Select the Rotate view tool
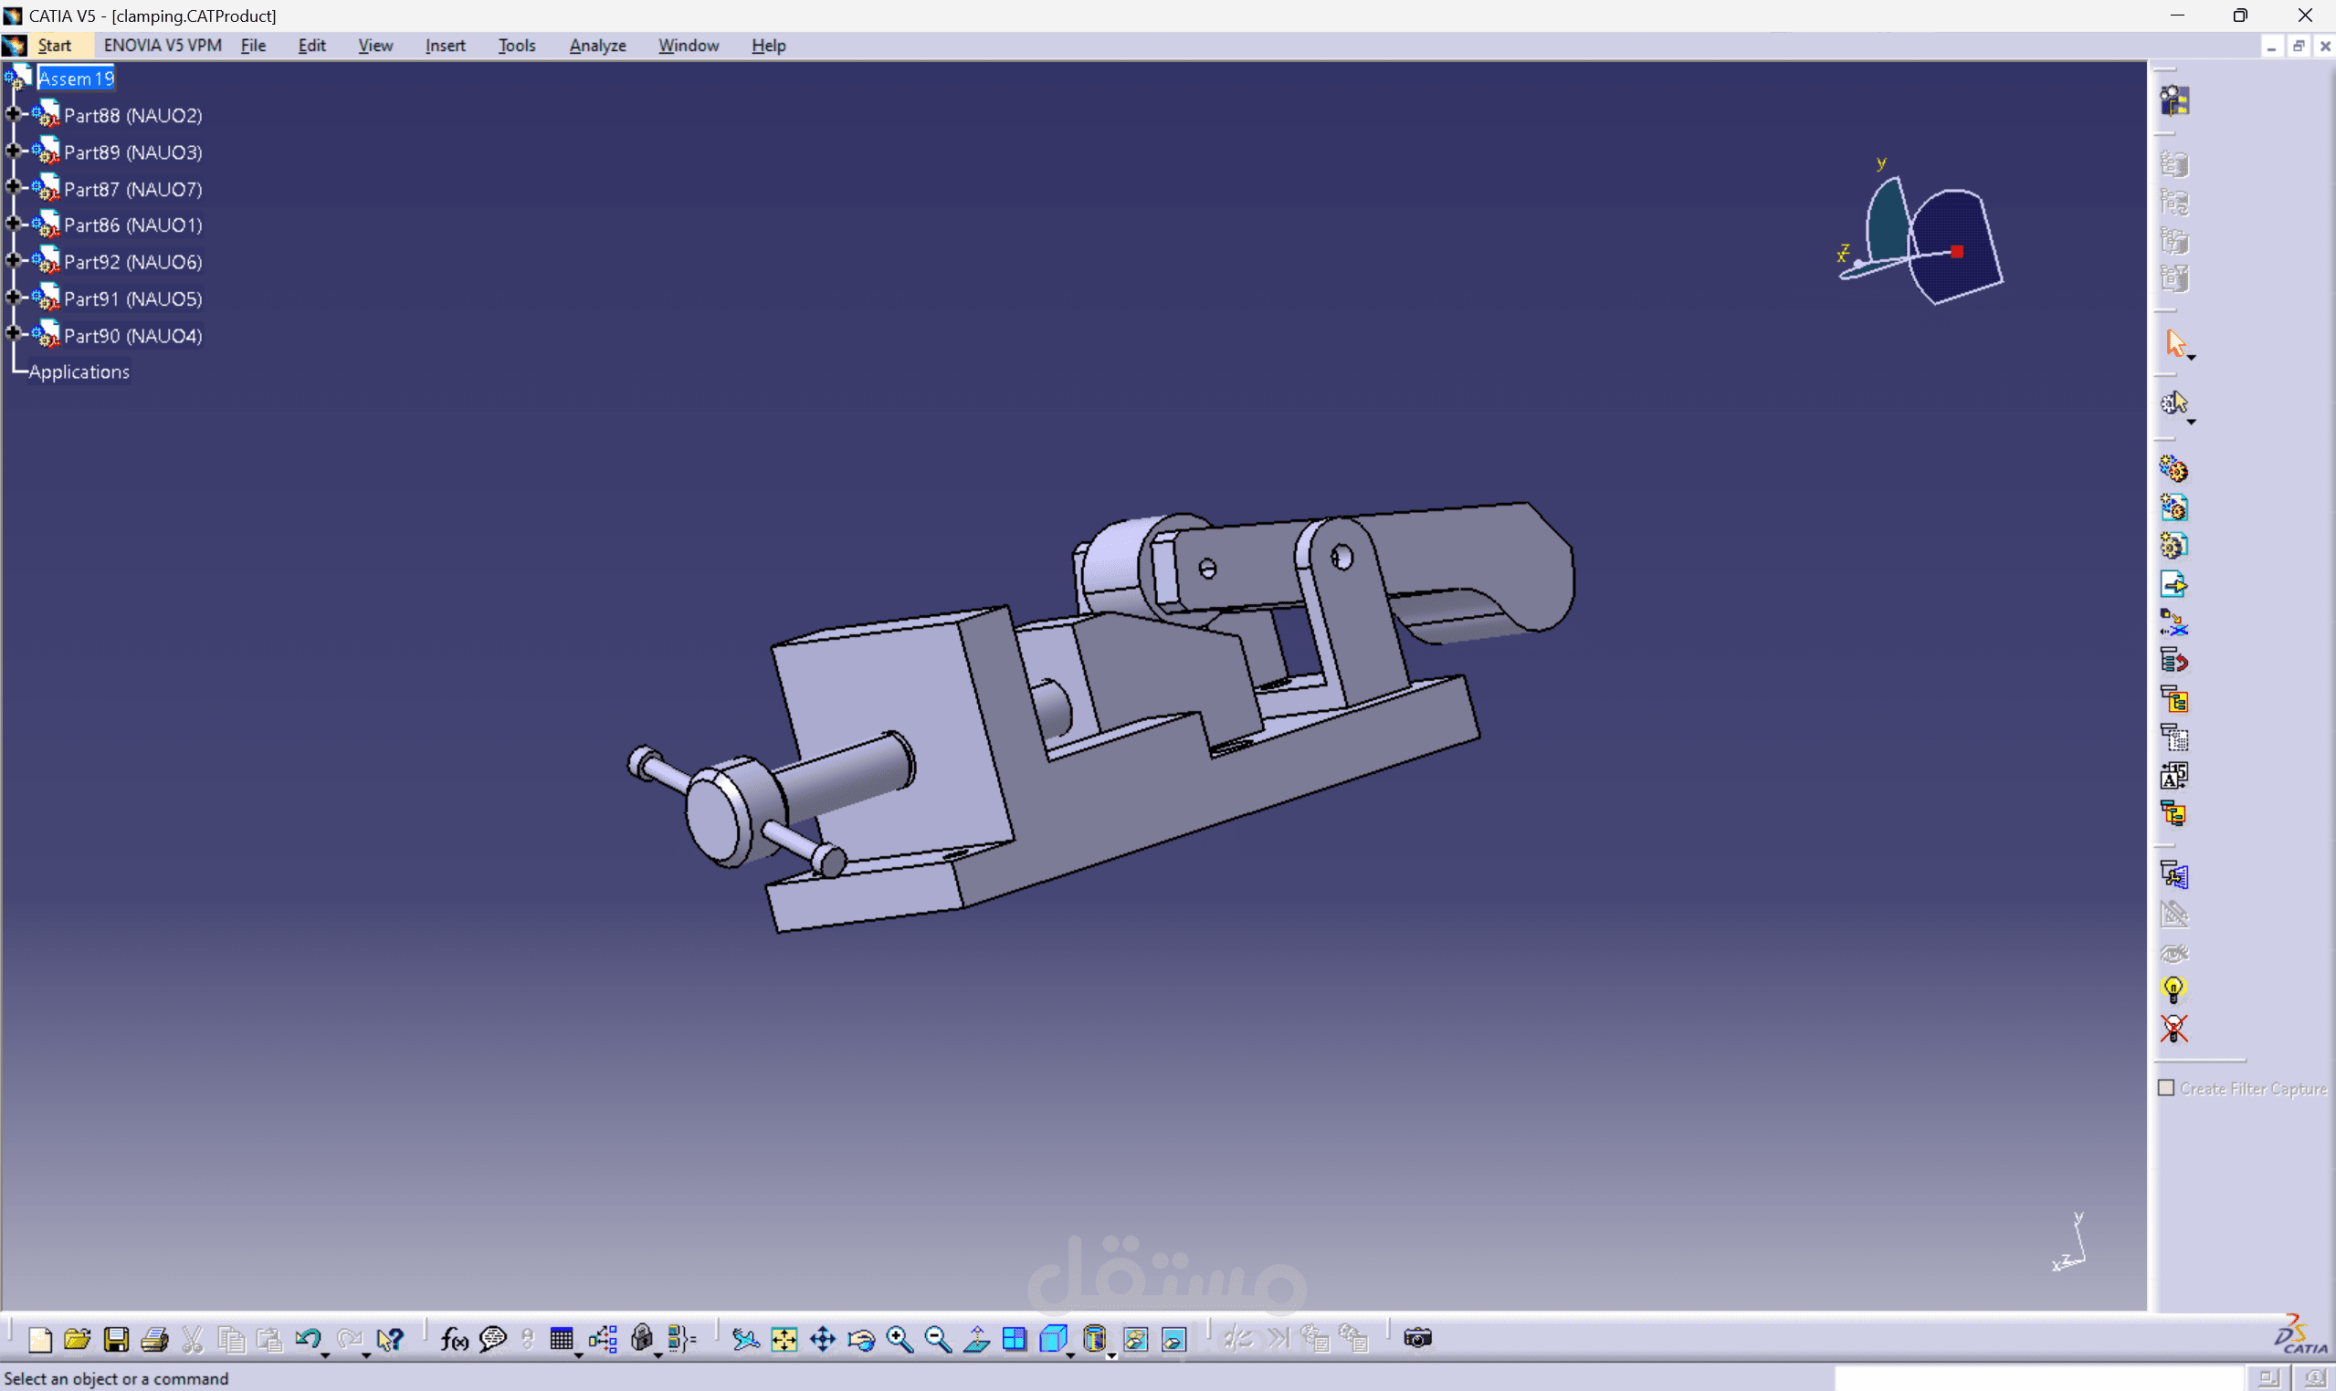2336x1391 pixels. coord(861,1340)
